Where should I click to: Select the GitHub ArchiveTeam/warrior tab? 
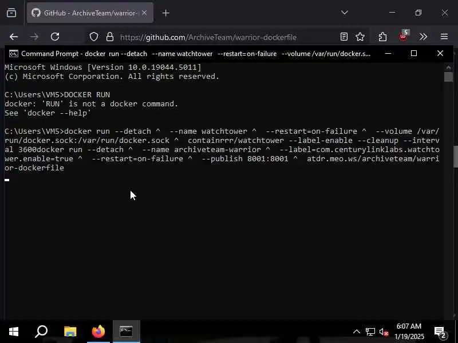(90, 13)
